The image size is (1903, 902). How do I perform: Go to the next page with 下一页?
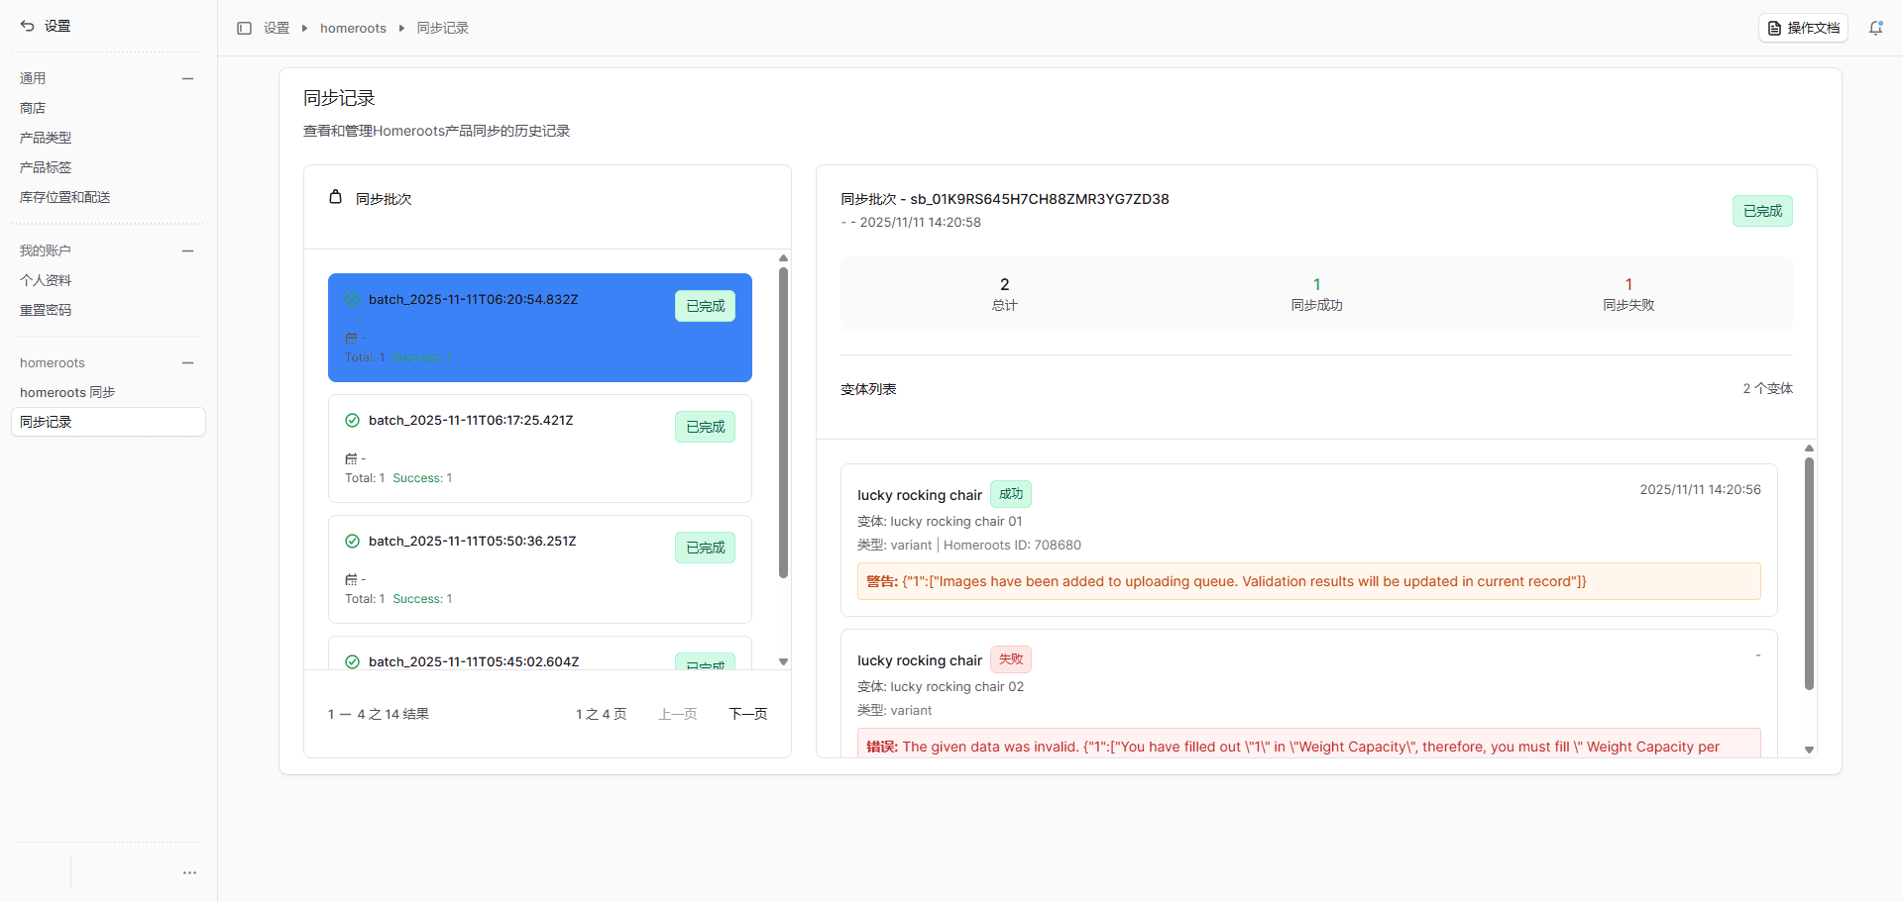coord(747,714)
